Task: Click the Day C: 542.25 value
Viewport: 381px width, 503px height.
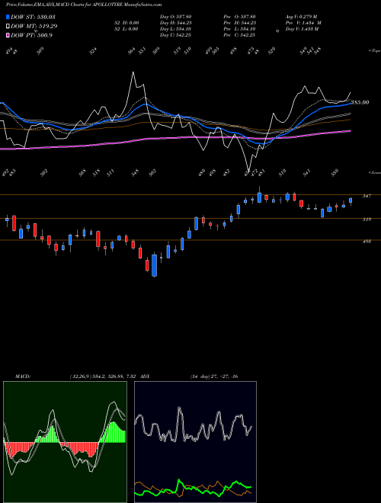Action: [x=175, y=35]
